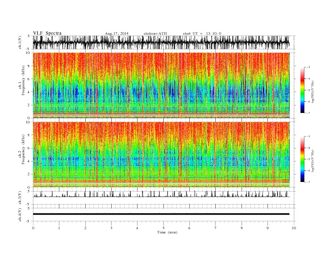Select the date text "Aug.17, 2014"
The height and width of the screenshot is (256, 331).
tap(117, 33)
